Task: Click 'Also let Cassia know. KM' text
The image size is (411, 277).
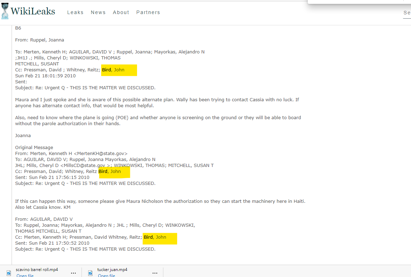Action: 43,207
